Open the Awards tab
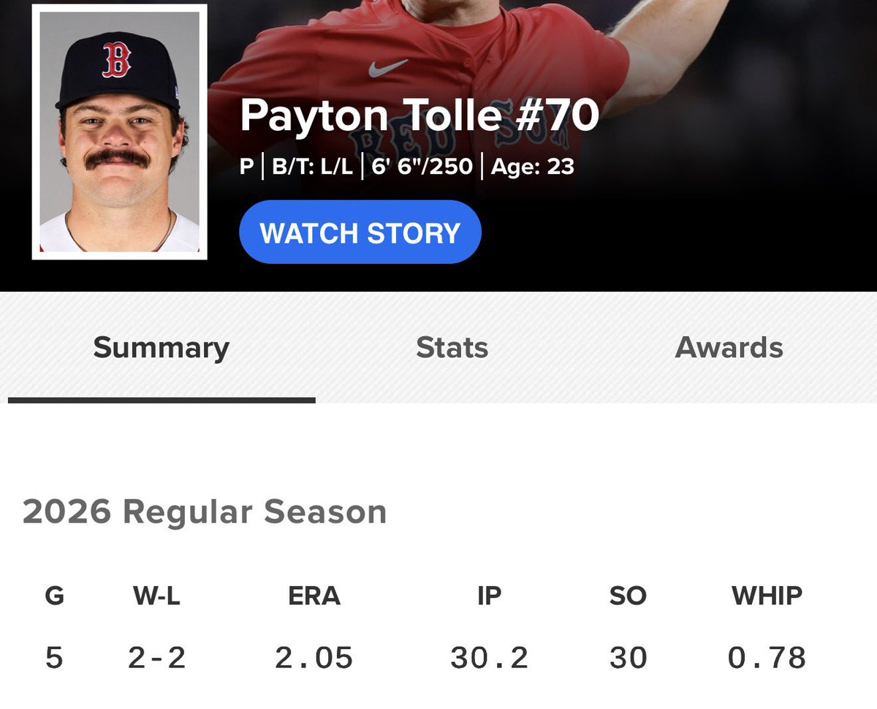Screen dimensions: 877x709 coord(729,347)
